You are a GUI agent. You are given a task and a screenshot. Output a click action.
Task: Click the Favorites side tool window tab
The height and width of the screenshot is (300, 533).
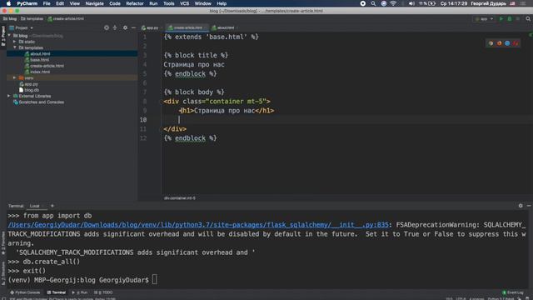[3, 242]
